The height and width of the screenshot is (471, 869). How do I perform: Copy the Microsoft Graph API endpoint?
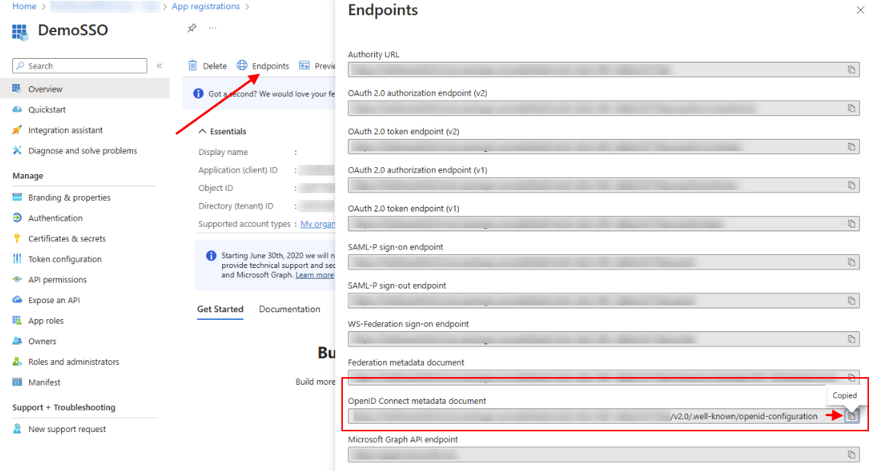click(851, 454)
